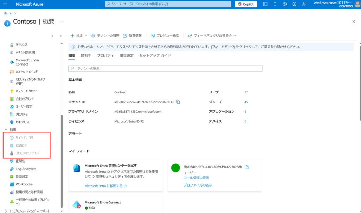This screenshot has width=361, height=213.
Task: Open テナント間同期 in the sidebar
Action: [25, 53]
